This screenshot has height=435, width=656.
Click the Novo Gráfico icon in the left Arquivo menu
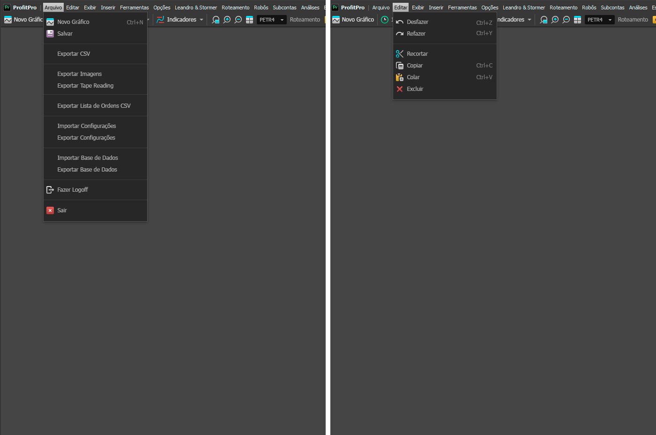[x=50, y=22]
